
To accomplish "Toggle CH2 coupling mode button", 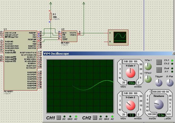I will pyautogui.click(x=95, y=118).
